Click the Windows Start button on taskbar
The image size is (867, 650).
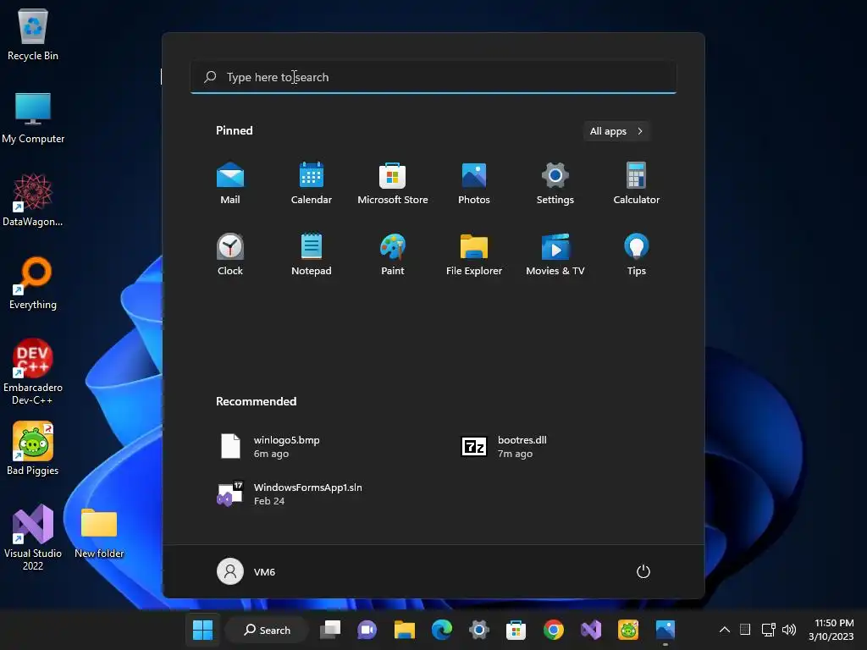coord(202,630)
